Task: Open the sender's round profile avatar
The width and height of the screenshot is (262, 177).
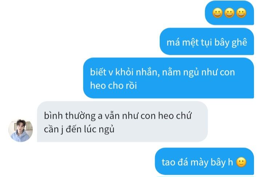Action: pos(20,130)
